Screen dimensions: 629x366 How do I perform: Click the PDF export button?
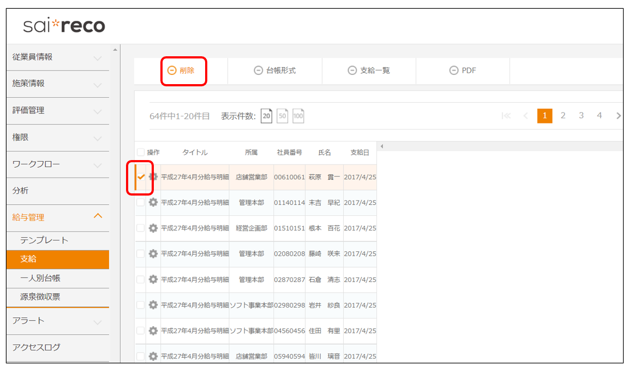(x=463, y=70)
